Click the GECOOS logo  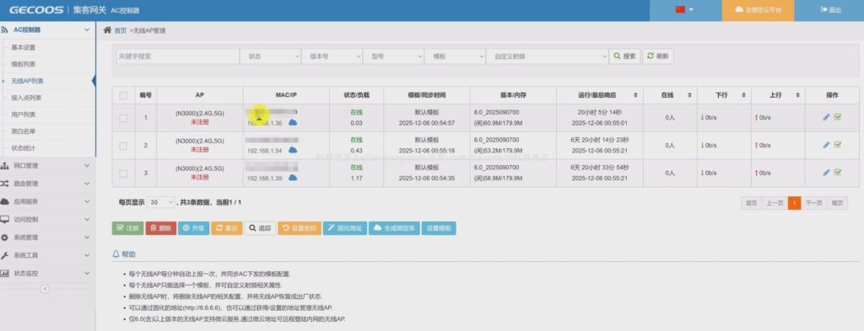[35, 10]
